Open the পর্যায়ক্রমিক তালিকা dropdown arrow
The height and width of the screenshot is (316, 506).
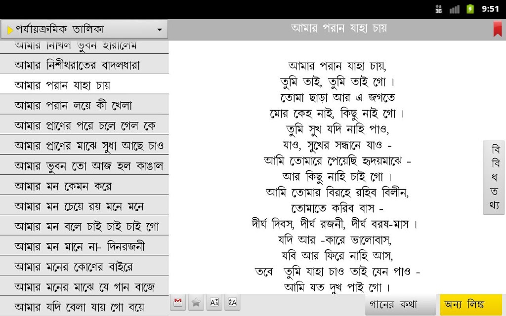pos(160,30)
